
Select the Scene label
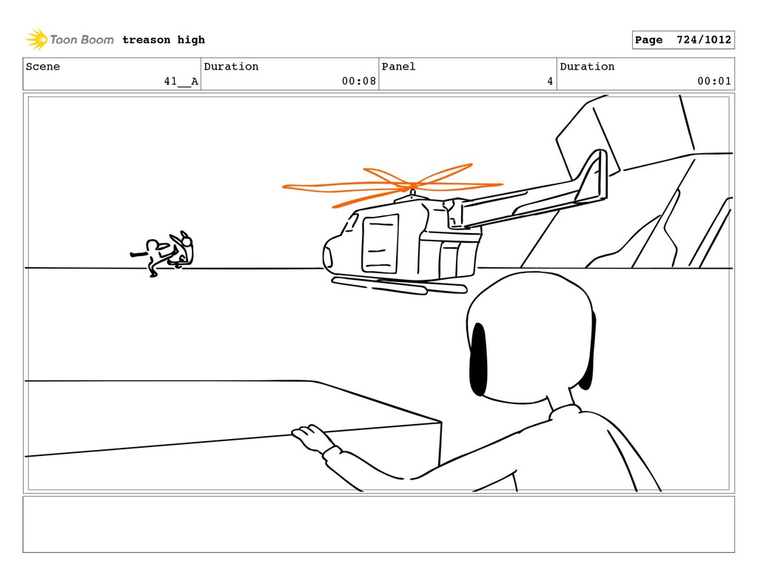click(x=43, y=66)
